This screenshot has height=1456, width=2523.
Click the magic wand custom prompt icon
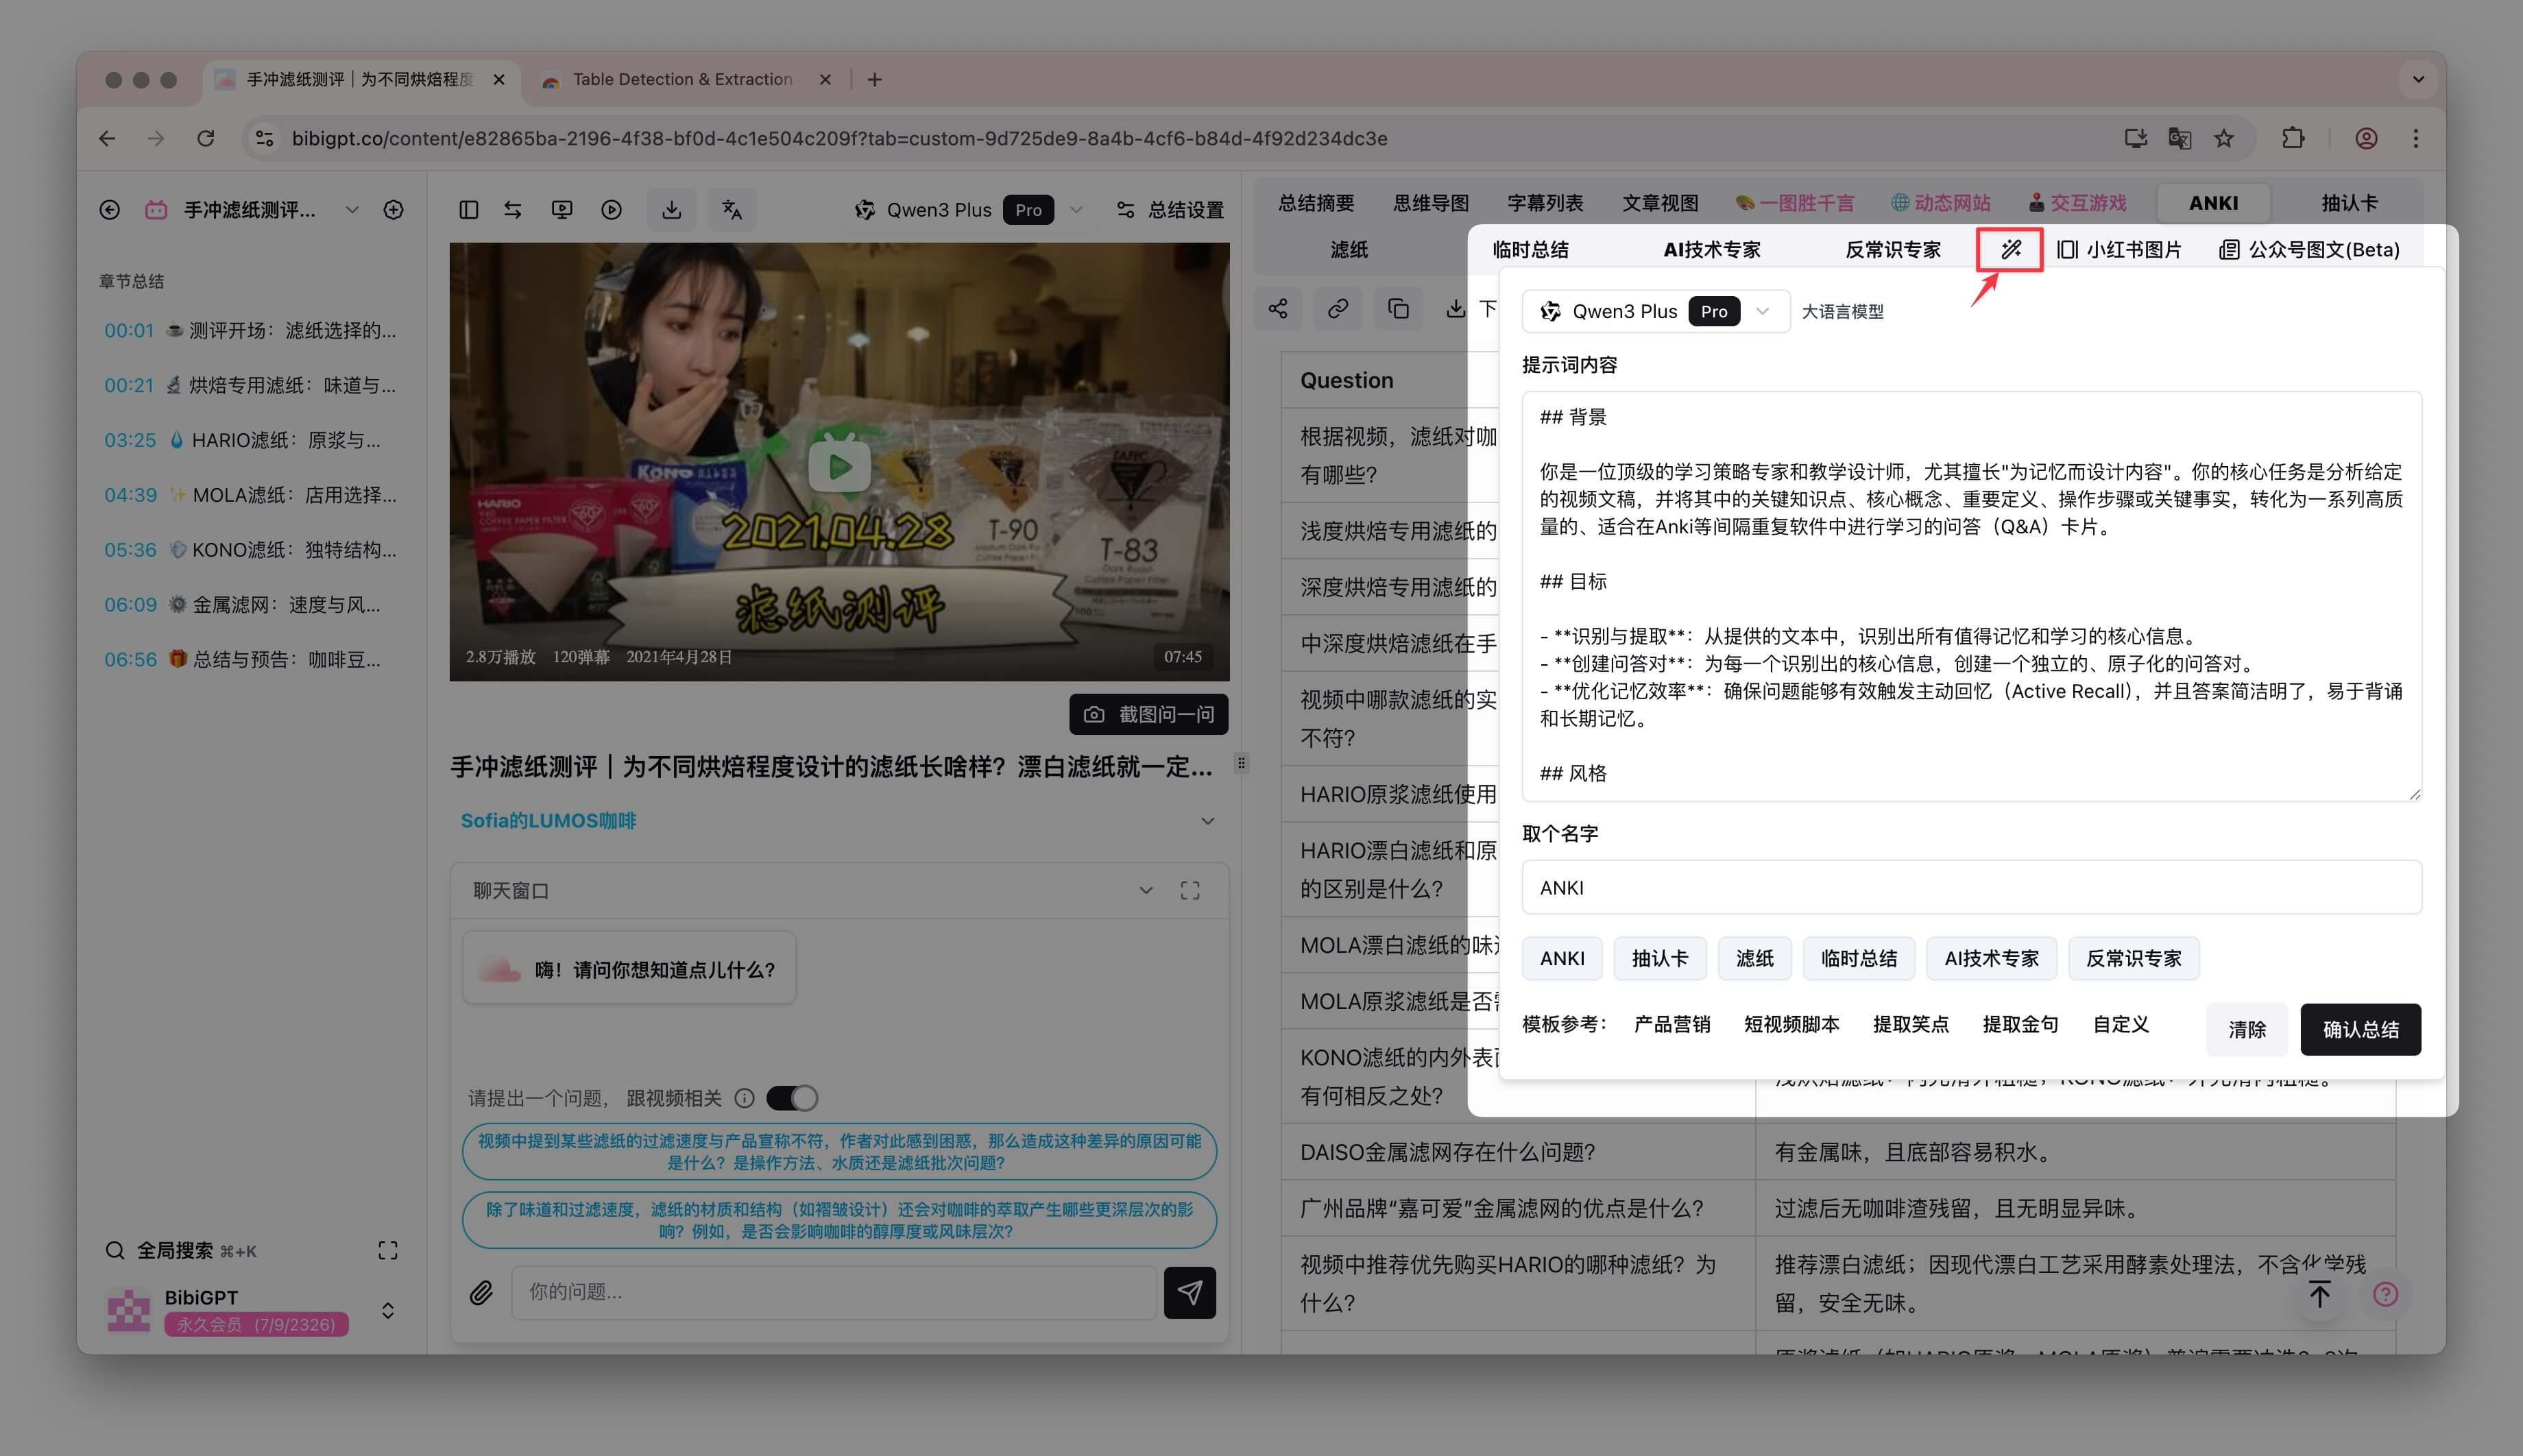pyautogui.click(x=2010, y=249)
